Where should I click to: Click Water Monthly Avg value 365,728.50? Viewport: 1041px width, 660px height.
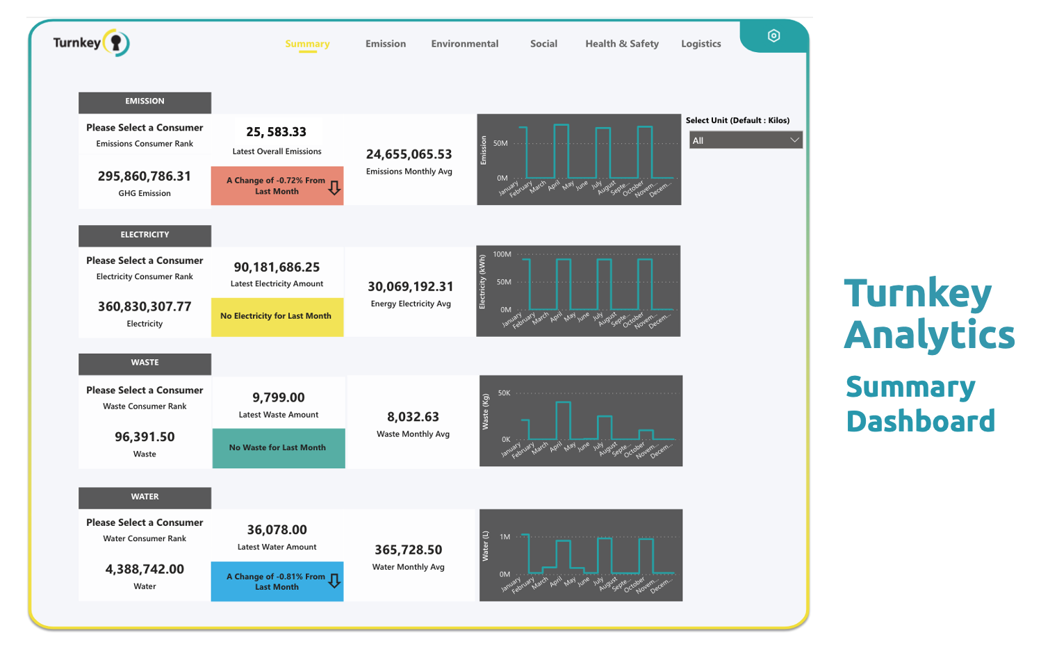409,550
